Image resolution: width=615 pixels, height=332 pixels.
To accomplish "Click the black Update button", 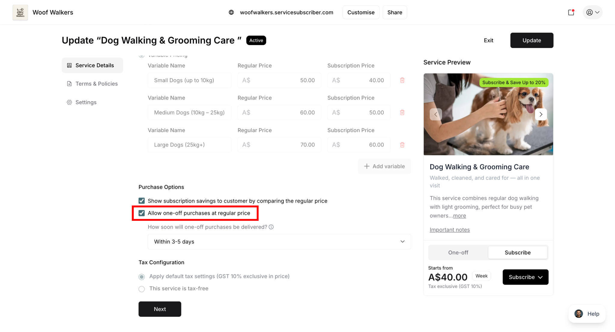I will pos(532,40).
